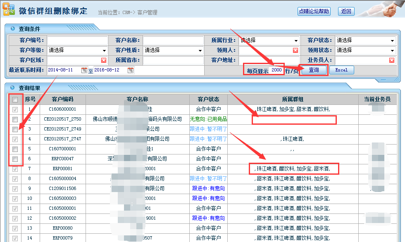
Task: Check the checkbox for row 5
Action: coord(15,149)
